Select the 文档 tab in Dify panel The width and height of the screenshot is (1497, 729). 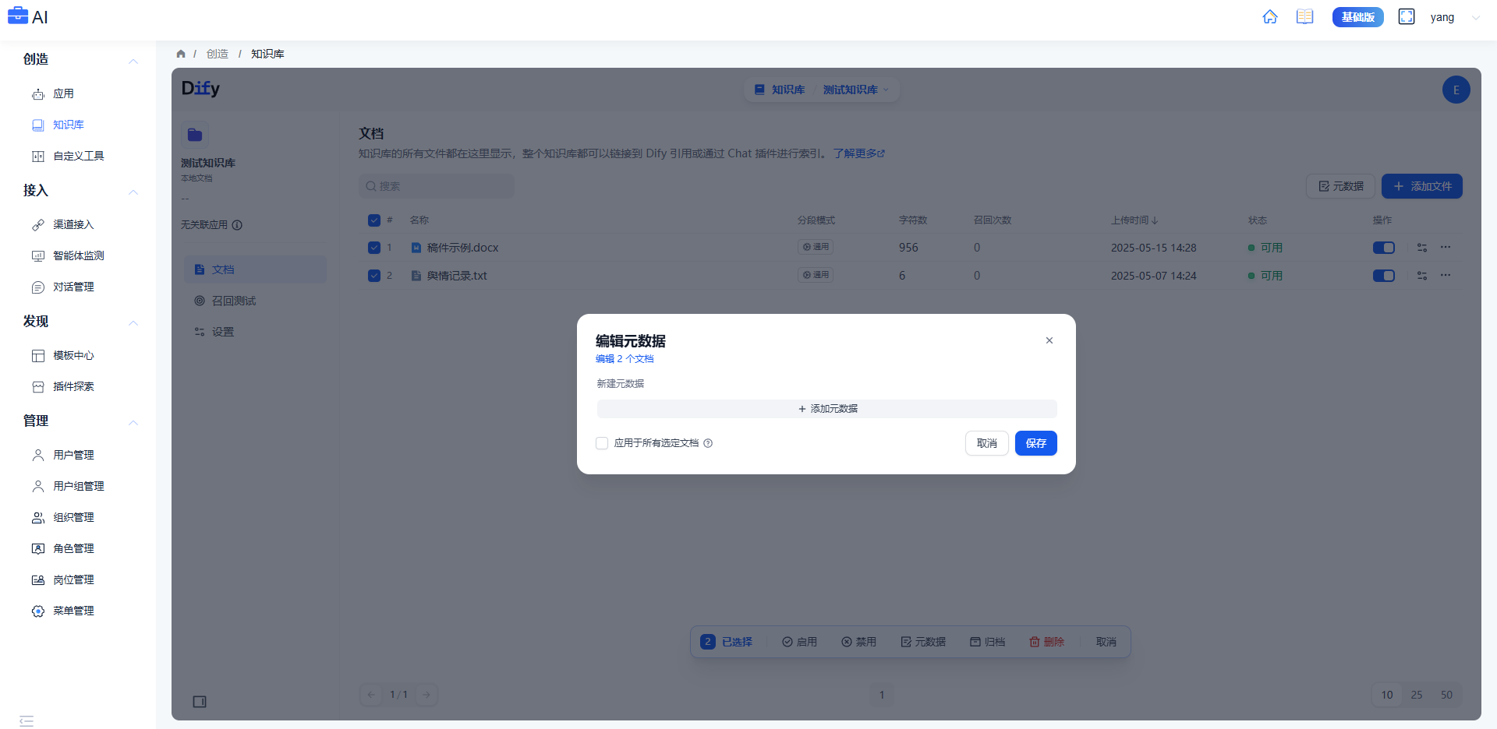[256, 269]
